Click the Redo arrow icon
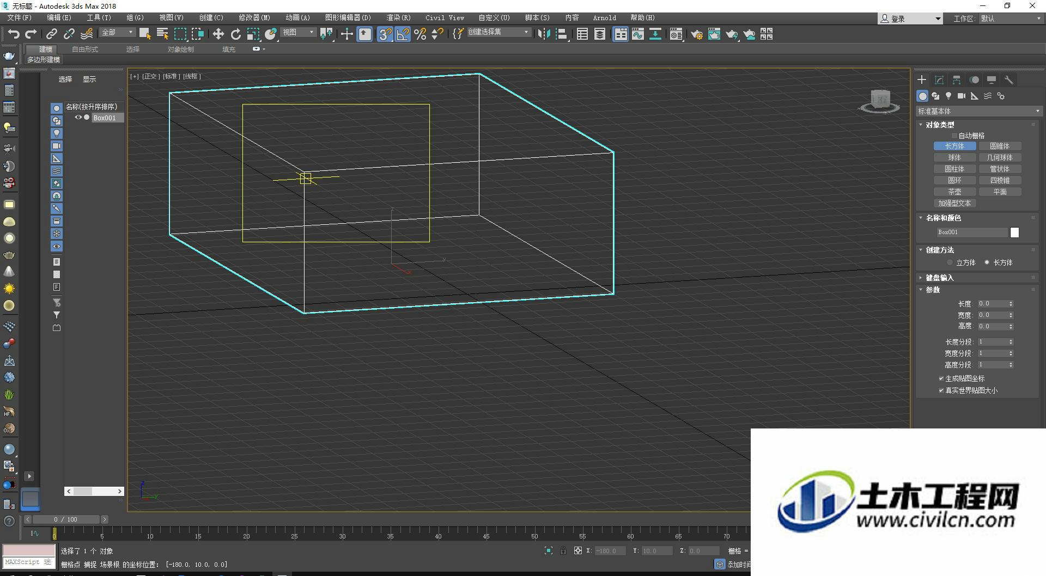The height and width of the screenshot is (576, 1046). (x=31, y=34)
